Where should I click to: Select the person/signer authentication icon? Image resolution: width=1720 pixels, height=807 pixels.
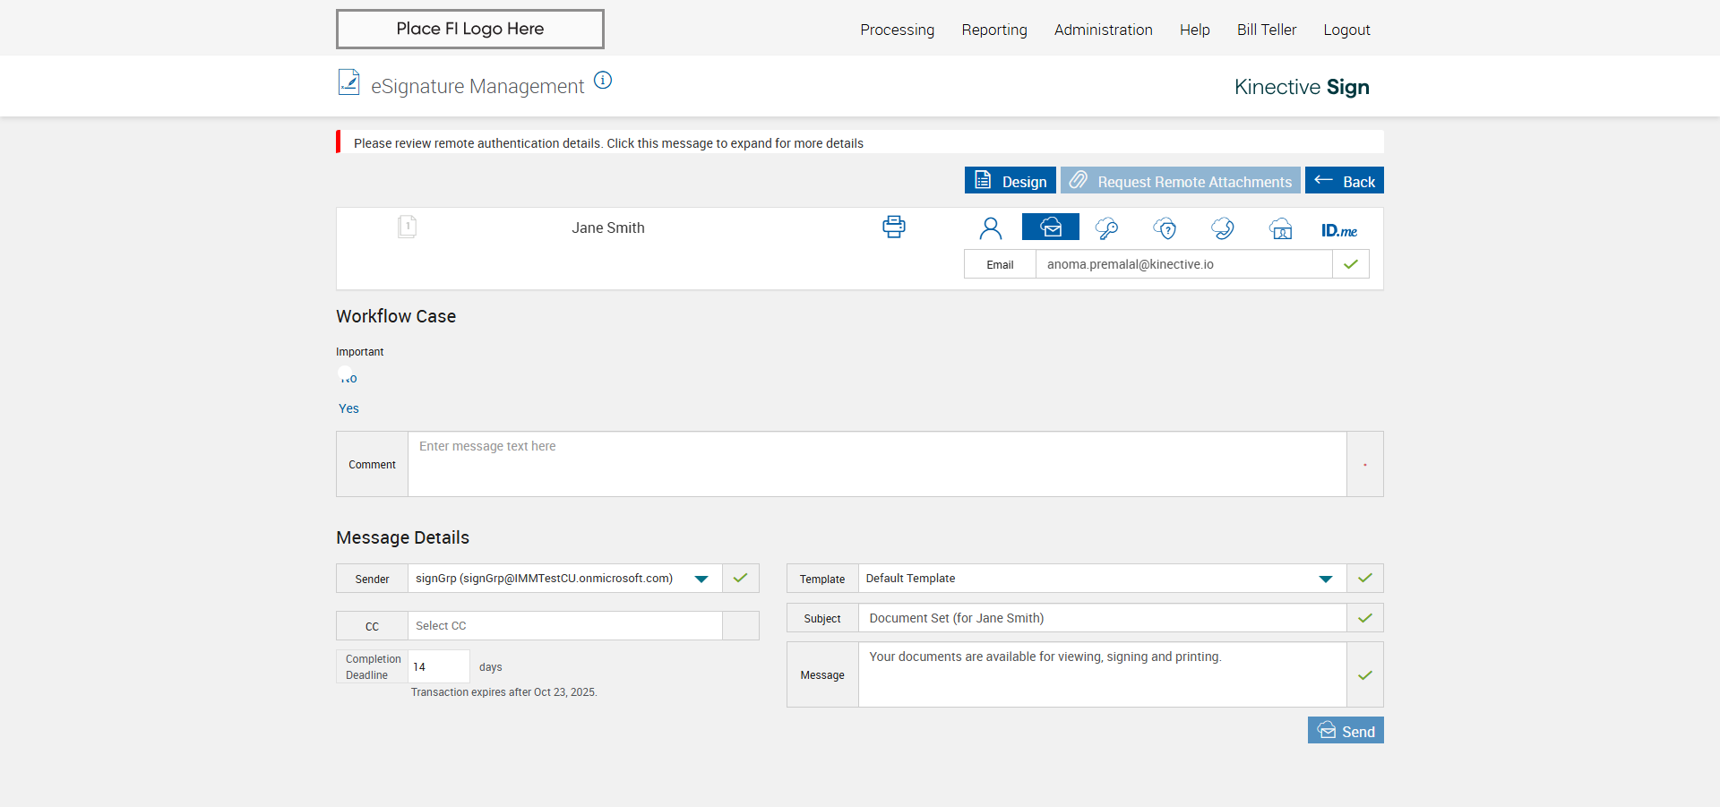tap(990, 228)
